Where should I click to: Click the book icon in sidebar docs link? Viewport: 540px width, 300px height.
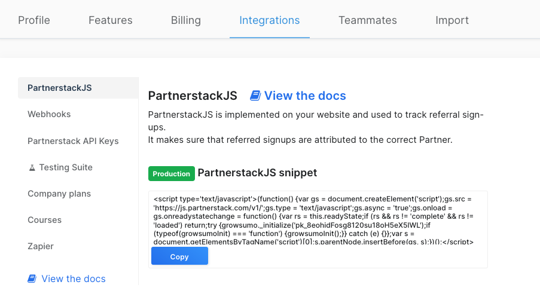[32, 278]
